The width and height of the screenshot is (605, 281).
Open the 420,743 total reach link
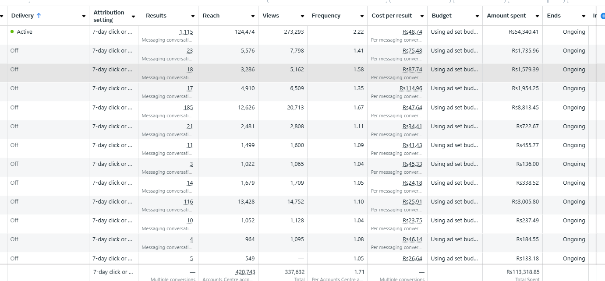click(245, 272)
